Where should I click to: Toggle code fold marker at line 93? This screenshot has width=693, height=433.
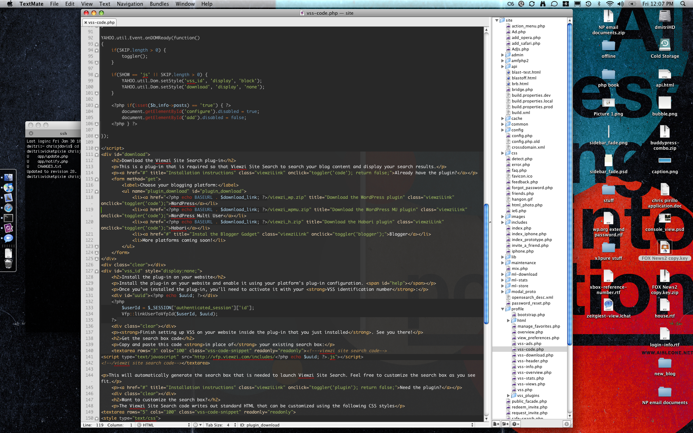96,44
